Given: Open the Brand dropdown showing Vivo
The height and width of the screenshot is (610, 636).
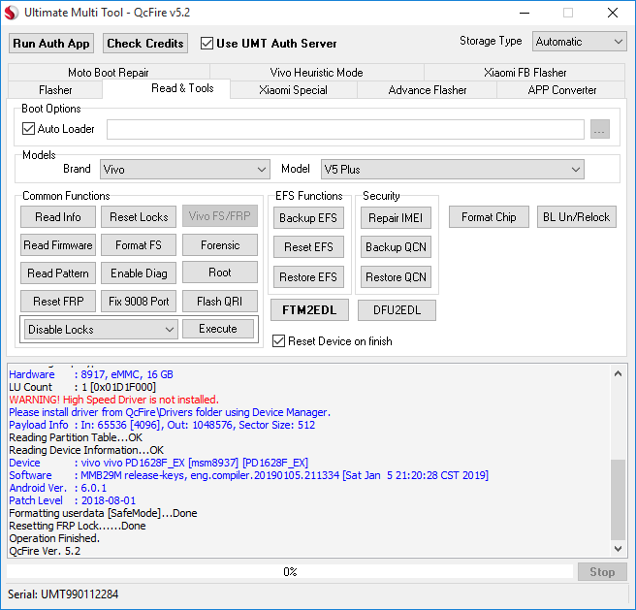Looking at the screenshot, I should point(185,170).
